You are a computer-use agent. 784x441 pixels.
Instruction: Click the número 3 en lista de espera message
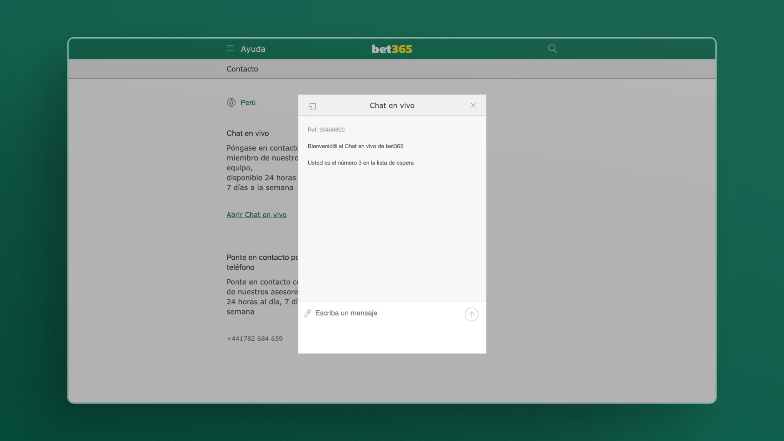pos(361,163)
